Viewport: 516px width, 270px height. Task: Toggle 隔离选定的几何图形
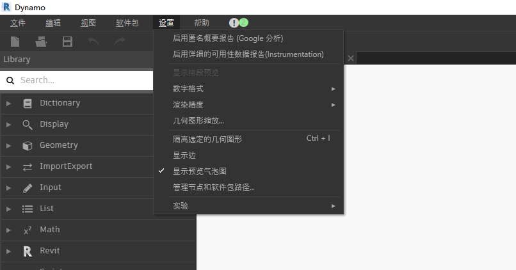[248, 139]
